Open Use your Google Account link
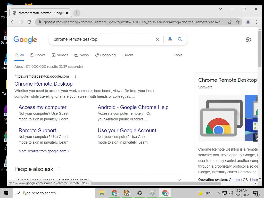The width and height of the screenshot is (264, 198). tap(127, 130)
